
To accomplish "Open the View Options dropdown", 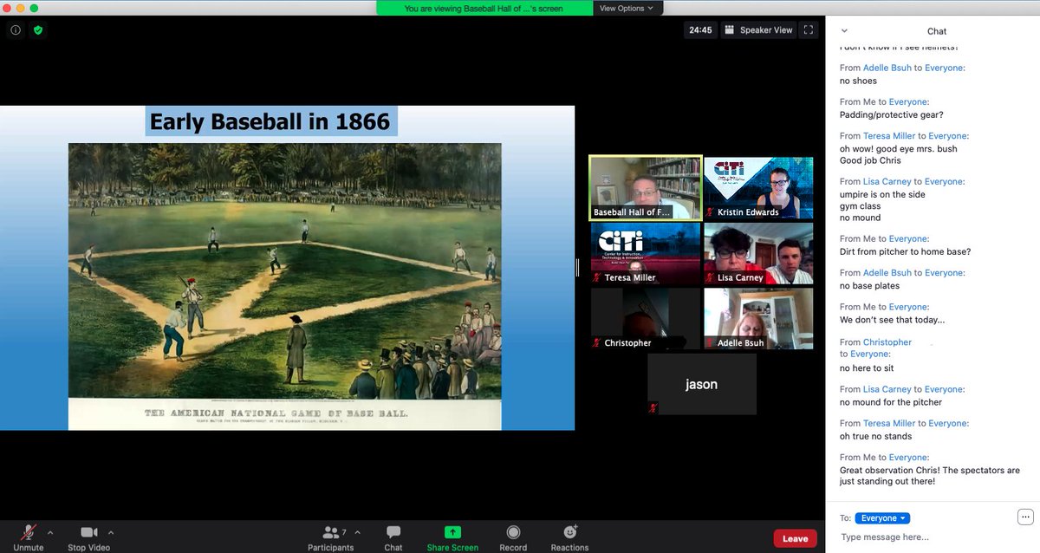I will coord(627,8).
